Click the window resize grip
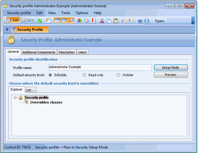The height and width of the screenshot is (153, 198). click(193, 148)
